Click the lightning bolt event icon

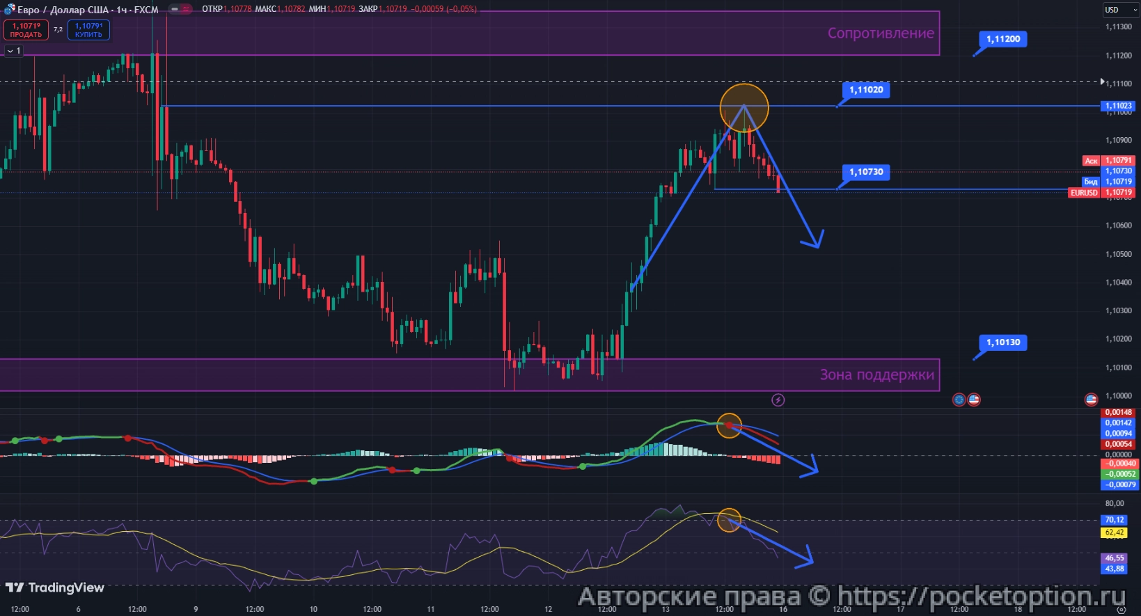778,400
